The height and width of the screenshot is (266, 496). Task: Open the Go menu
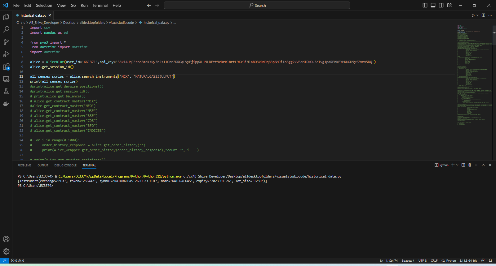(73, 5)
